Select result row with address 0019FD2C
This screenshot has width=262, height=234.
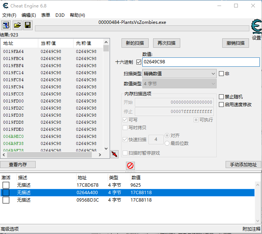pos(52,108)
